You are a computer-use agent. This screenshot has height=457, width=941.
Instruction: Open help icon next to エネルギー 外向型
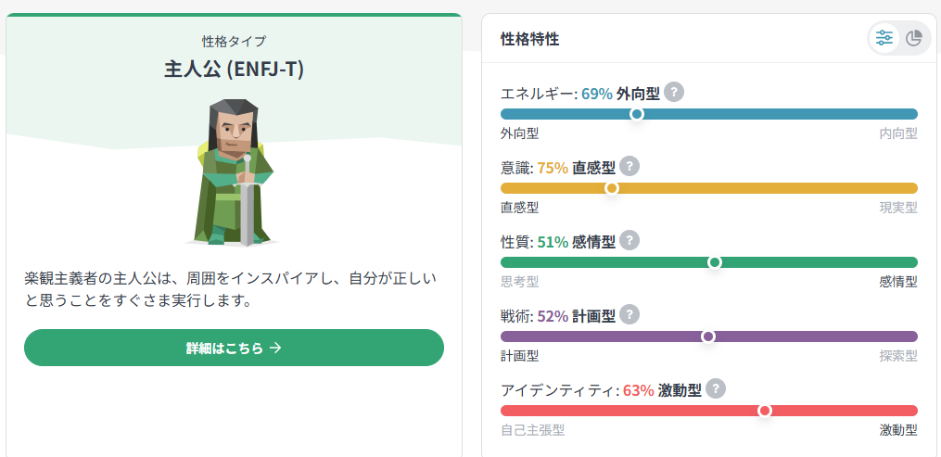674,93
